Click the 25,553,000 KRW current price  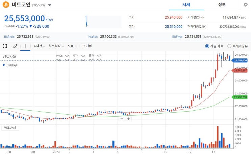click(x=29, y=18)
